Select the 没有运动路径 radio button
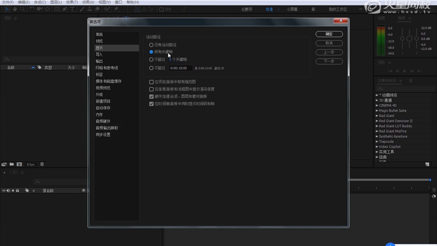This screenshot has height=246, width=437. click(152, 44)
